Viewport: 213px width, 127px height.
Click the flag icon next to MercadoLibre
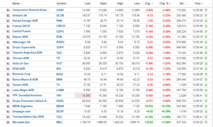click(x=8, y=122)
